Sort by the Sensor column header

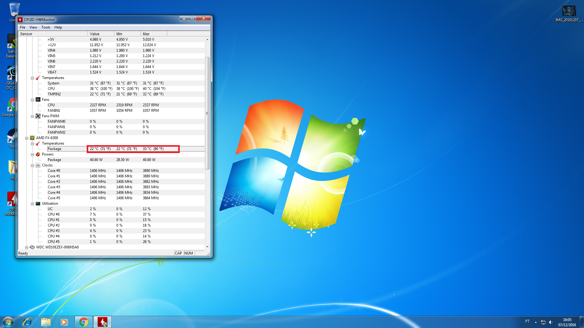53,34
